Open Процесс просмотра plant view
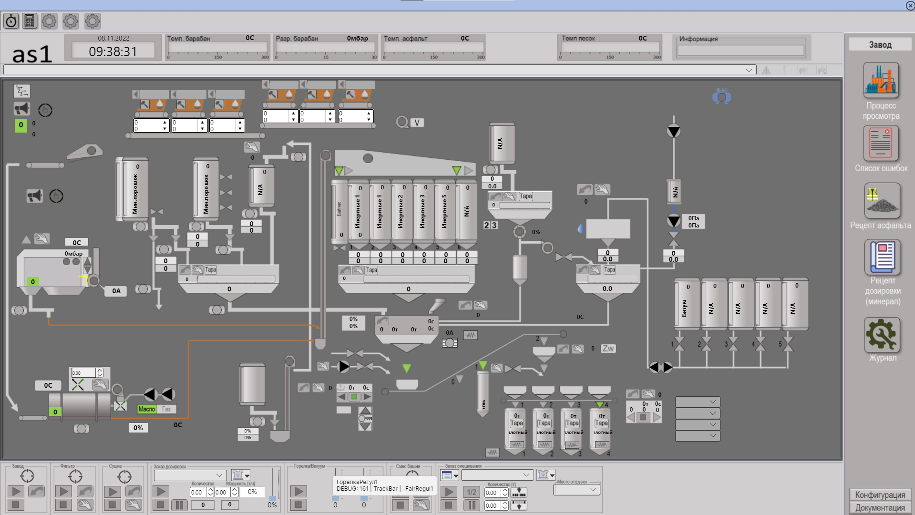Viewport: 915px width, 515px height. click(x=881, y=80)
